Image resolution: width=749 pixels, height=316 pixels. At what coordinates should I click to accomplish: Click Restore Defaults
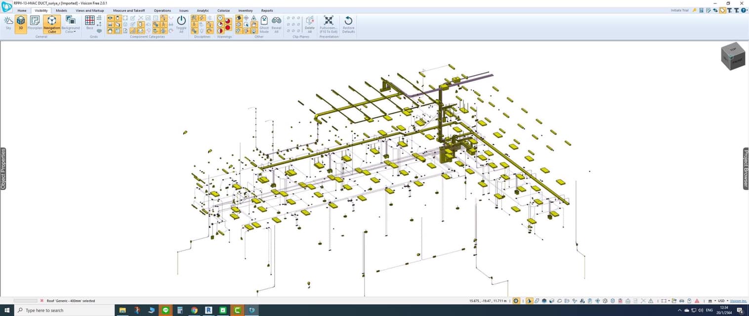pos(348,24)
